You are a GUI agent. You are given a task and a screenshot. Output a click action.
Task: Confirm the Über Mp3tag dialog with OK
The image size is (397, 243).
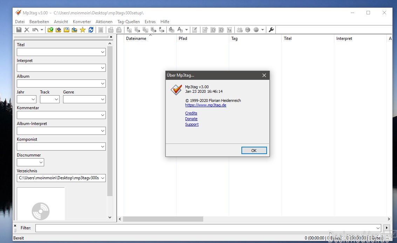click(x=254, y=151)
